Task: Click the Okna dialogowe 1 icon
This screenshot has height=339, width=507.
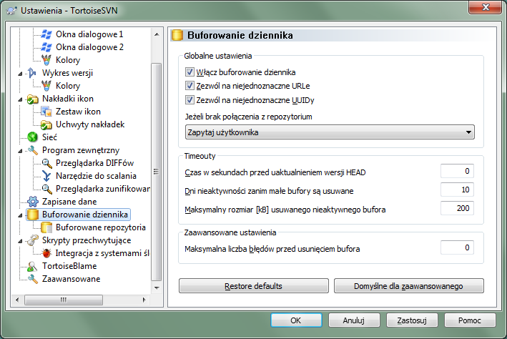Action: [x=46, y=34]
